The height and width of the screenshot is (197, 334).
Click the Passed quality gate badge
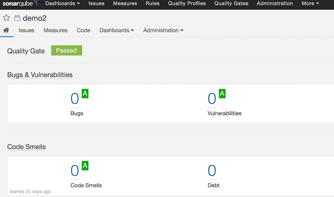(x=66, y=50)
